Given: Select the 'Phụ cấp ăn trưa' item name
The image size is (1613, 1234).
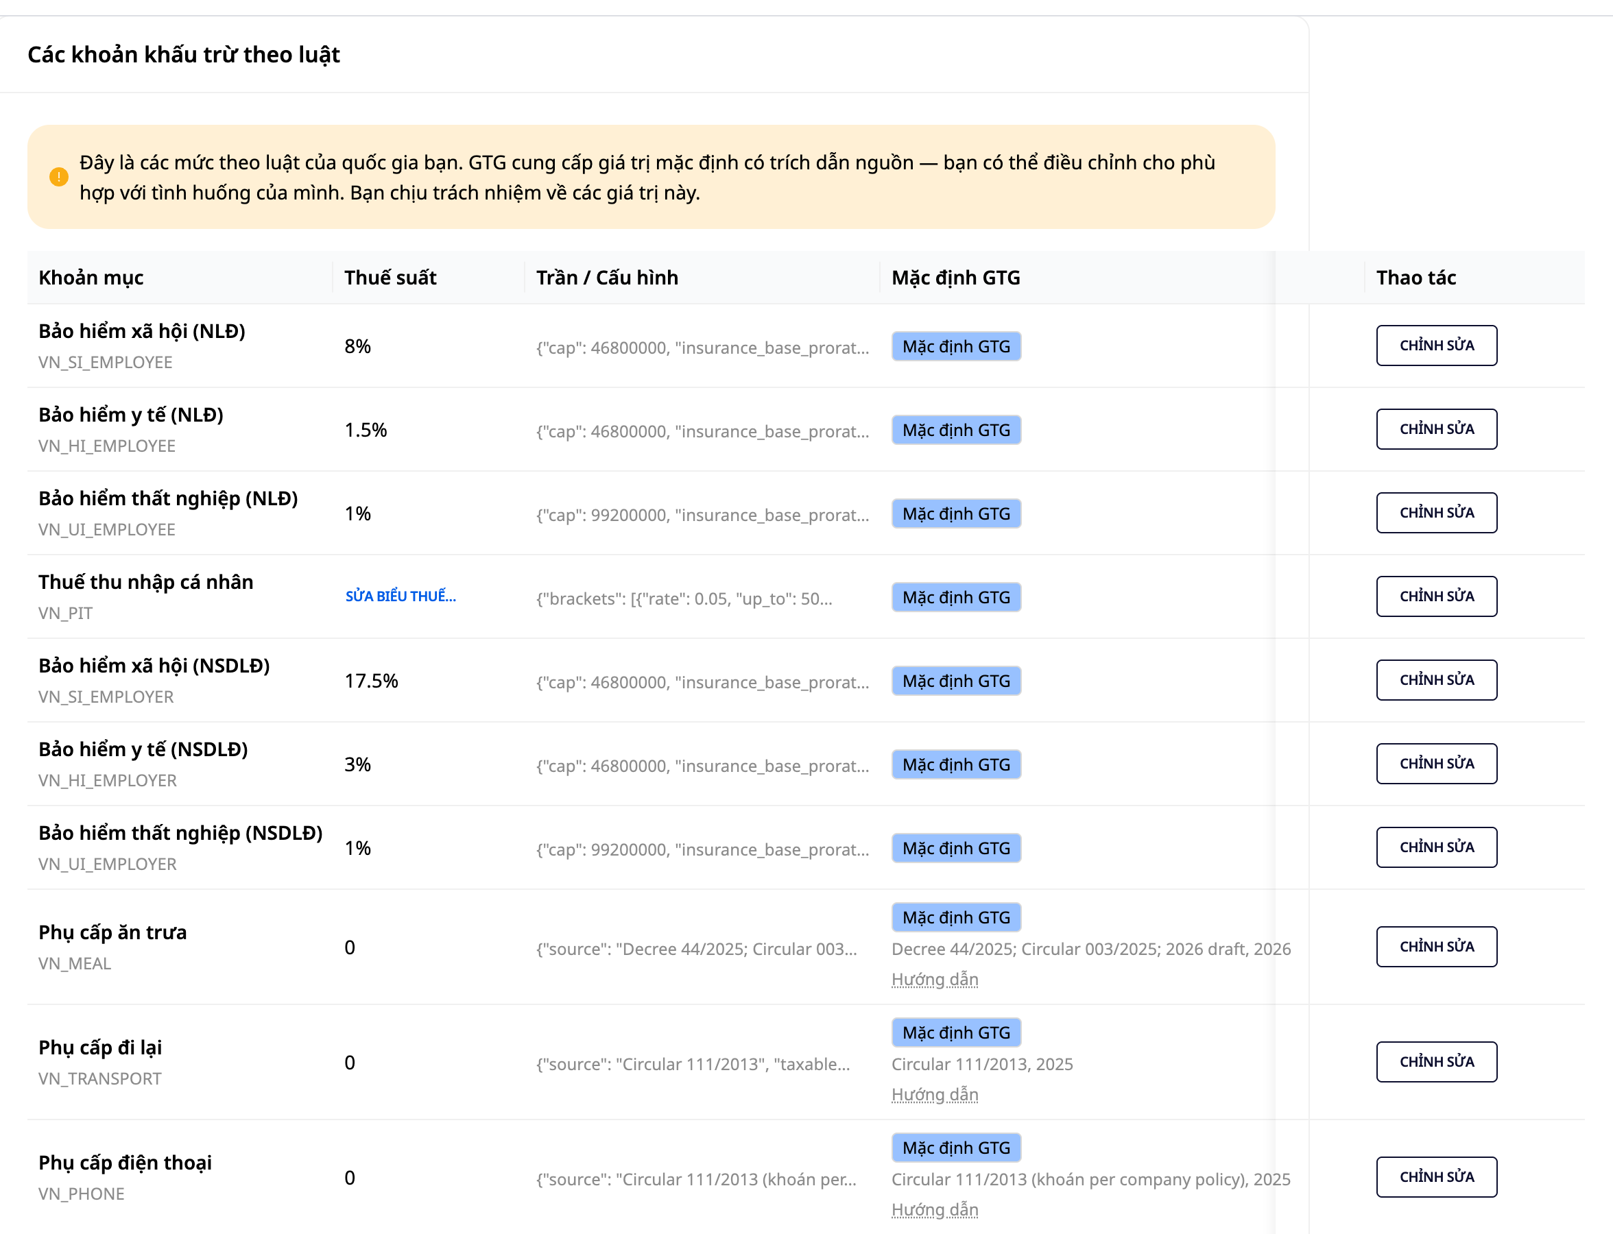Looking at the screenshot, I should [x=112, y=933].
